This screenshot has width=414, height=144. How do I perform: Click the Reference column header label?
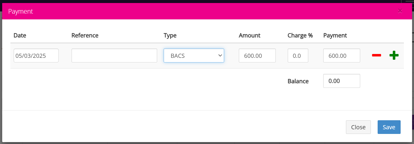tap(85, 35)
